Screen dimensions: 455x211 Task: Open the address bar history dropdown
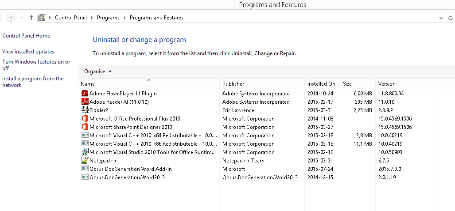pos(441,18)
